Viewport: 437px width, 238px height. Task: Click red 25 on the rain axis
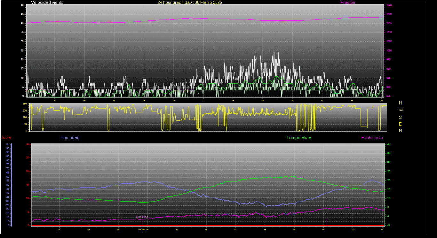[28, 158]
